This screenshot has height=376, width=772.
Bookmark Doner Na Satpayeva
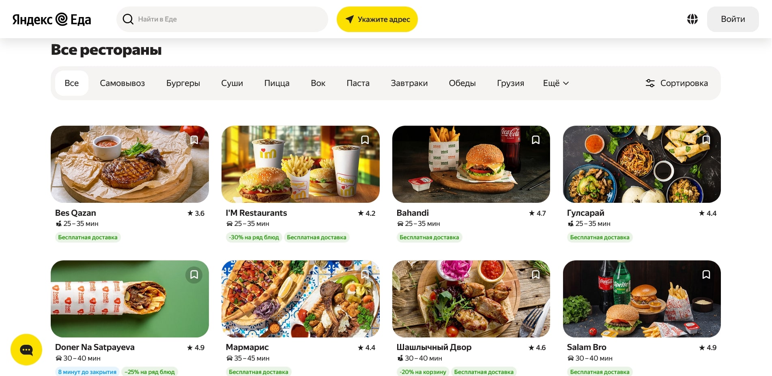[x=194, y=275]
